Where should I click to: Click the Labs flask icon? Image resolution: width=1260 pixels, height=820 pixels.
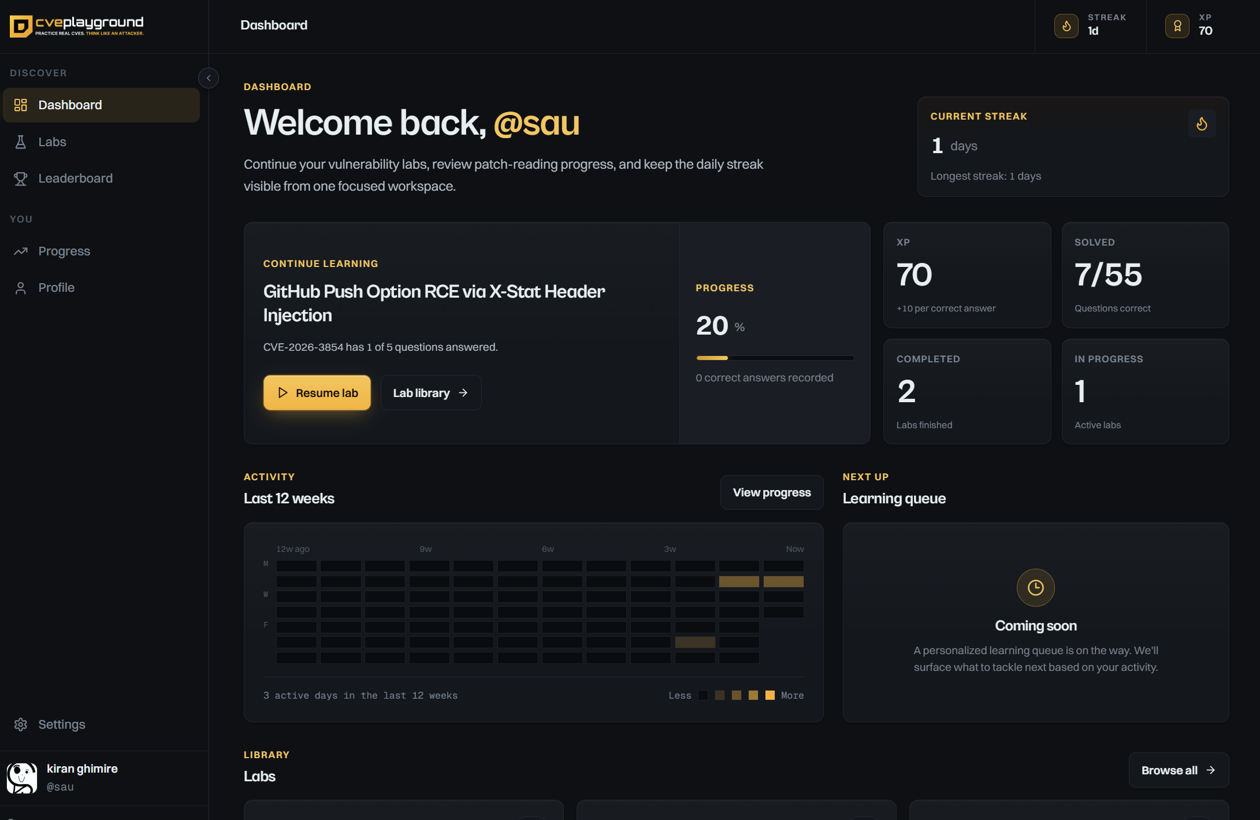click(21, 142)
